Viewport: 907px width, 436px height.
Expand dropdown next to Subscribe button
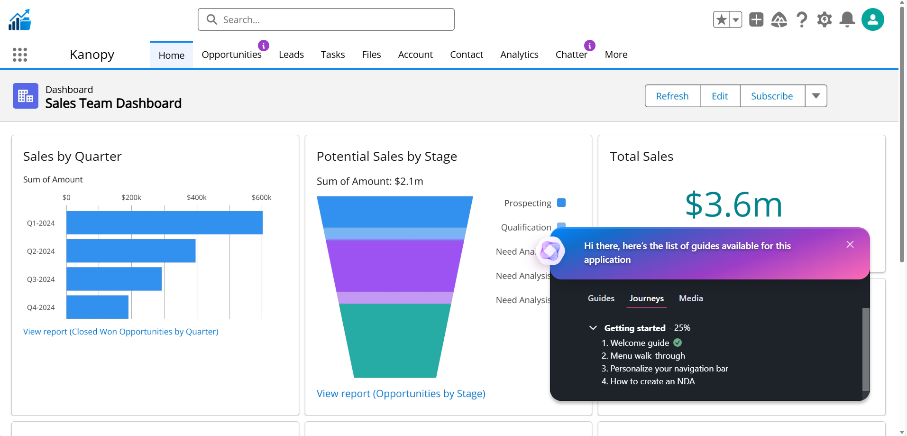coord(816,96)
